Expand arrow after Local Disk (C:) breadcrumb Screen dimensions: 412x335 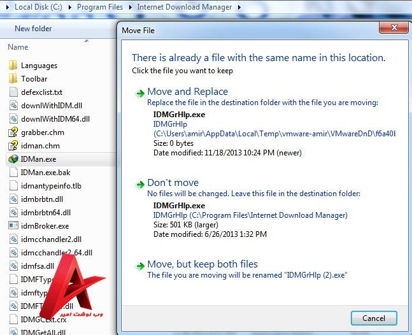69,7
